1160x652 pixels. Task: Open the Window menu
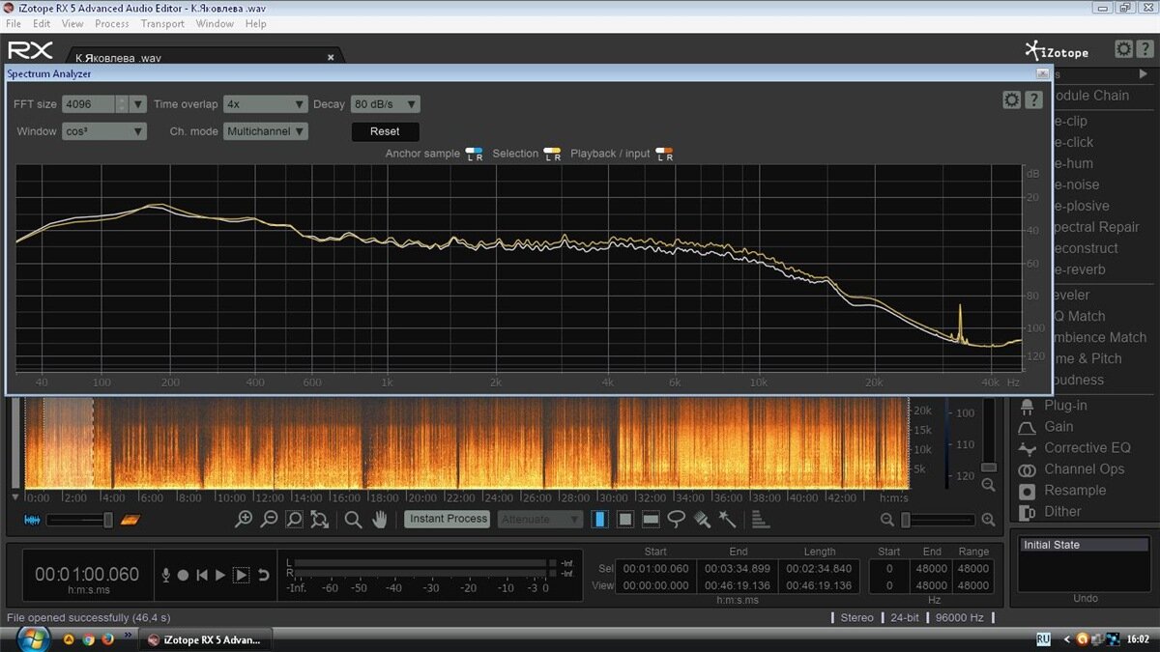[x=215, y=23]
